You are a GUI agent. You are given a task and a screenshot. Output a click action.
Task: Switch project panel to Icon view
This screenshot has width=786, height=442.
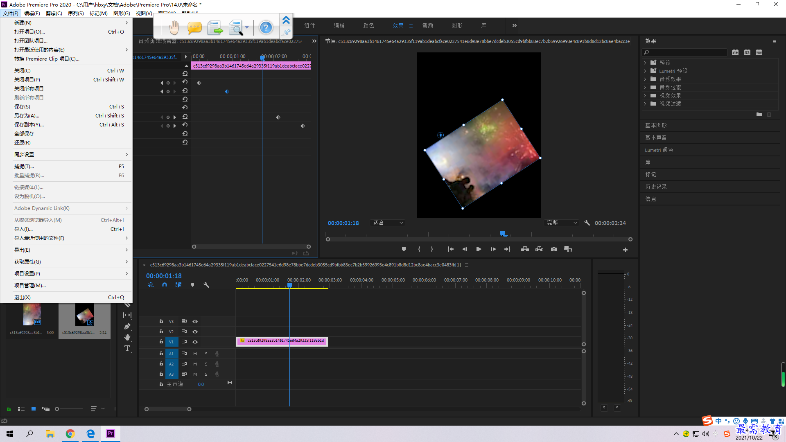[34, 408]
